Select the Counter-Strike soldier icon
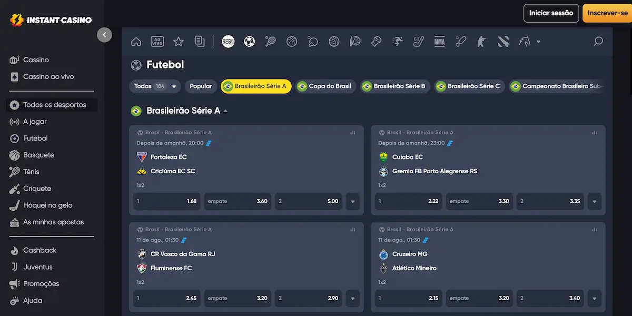This screenshot has width=632, height=316. click(482, 42)
